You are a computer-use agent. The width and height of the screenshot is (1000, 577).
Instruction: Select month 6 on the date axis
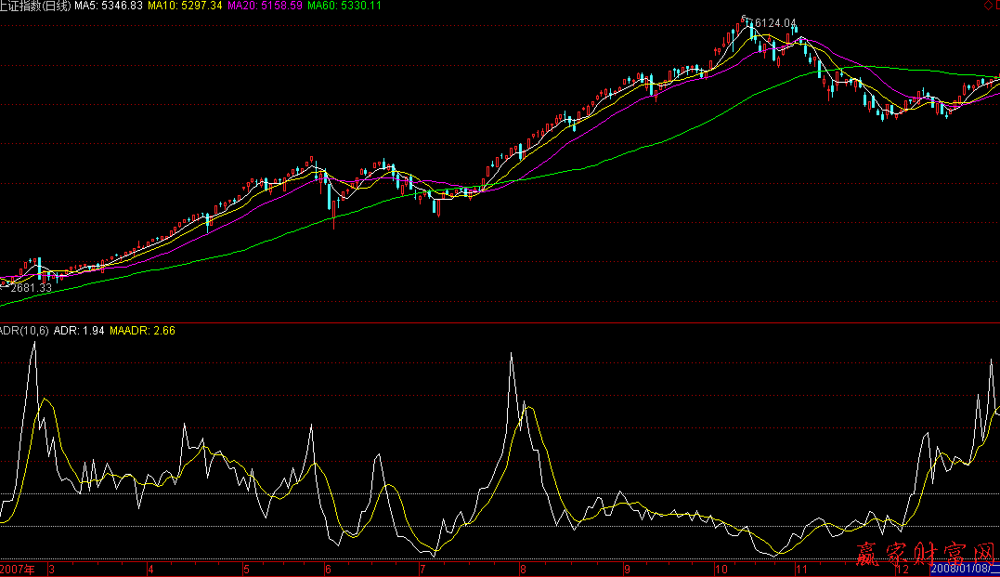[x=329, y=569]
